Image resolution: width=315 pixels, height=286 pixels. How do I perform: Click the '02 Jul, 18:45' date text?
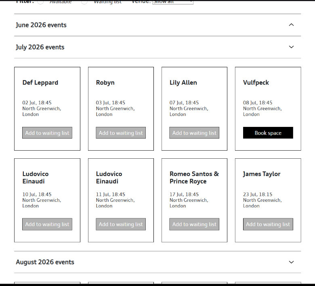tap(37, 103)
